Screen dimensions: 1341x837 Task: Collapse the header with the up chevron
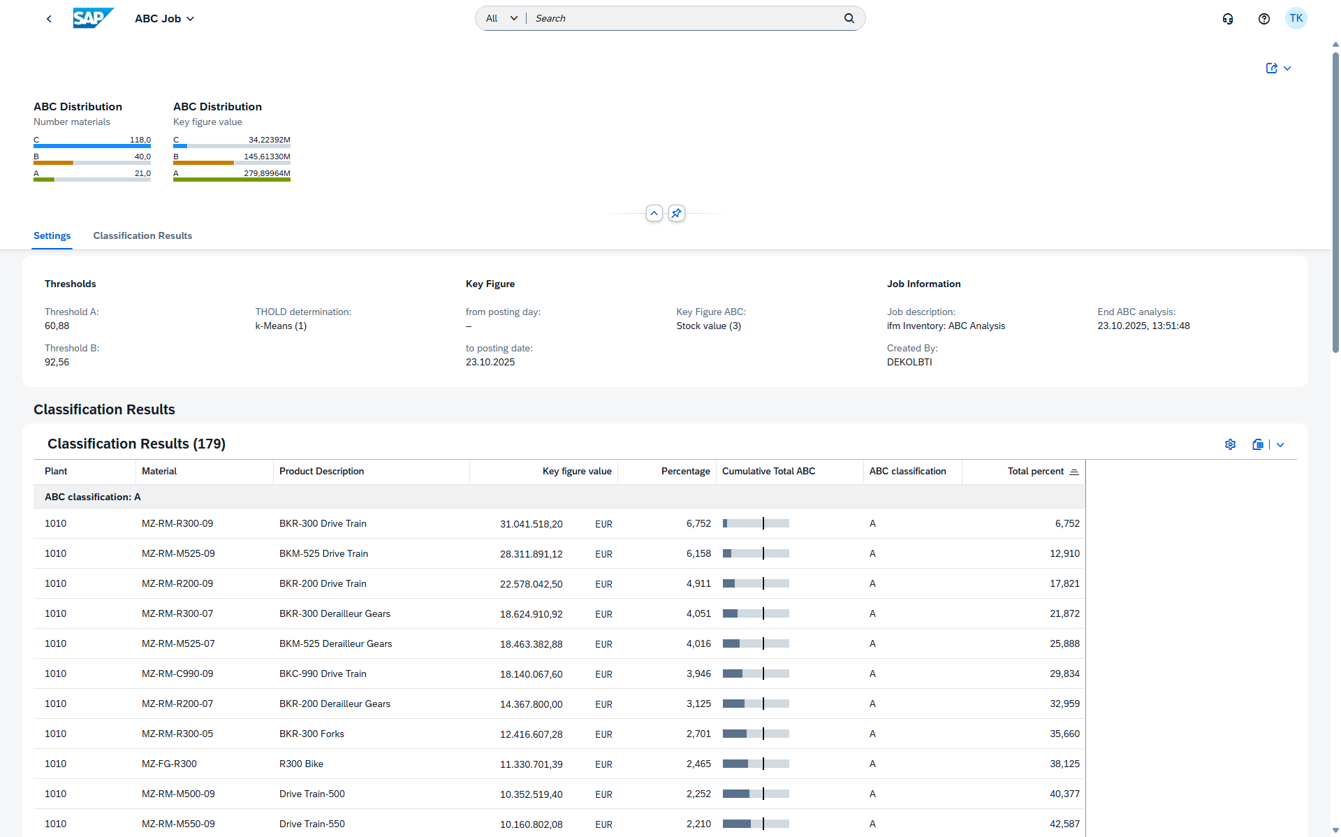[654, 213]
